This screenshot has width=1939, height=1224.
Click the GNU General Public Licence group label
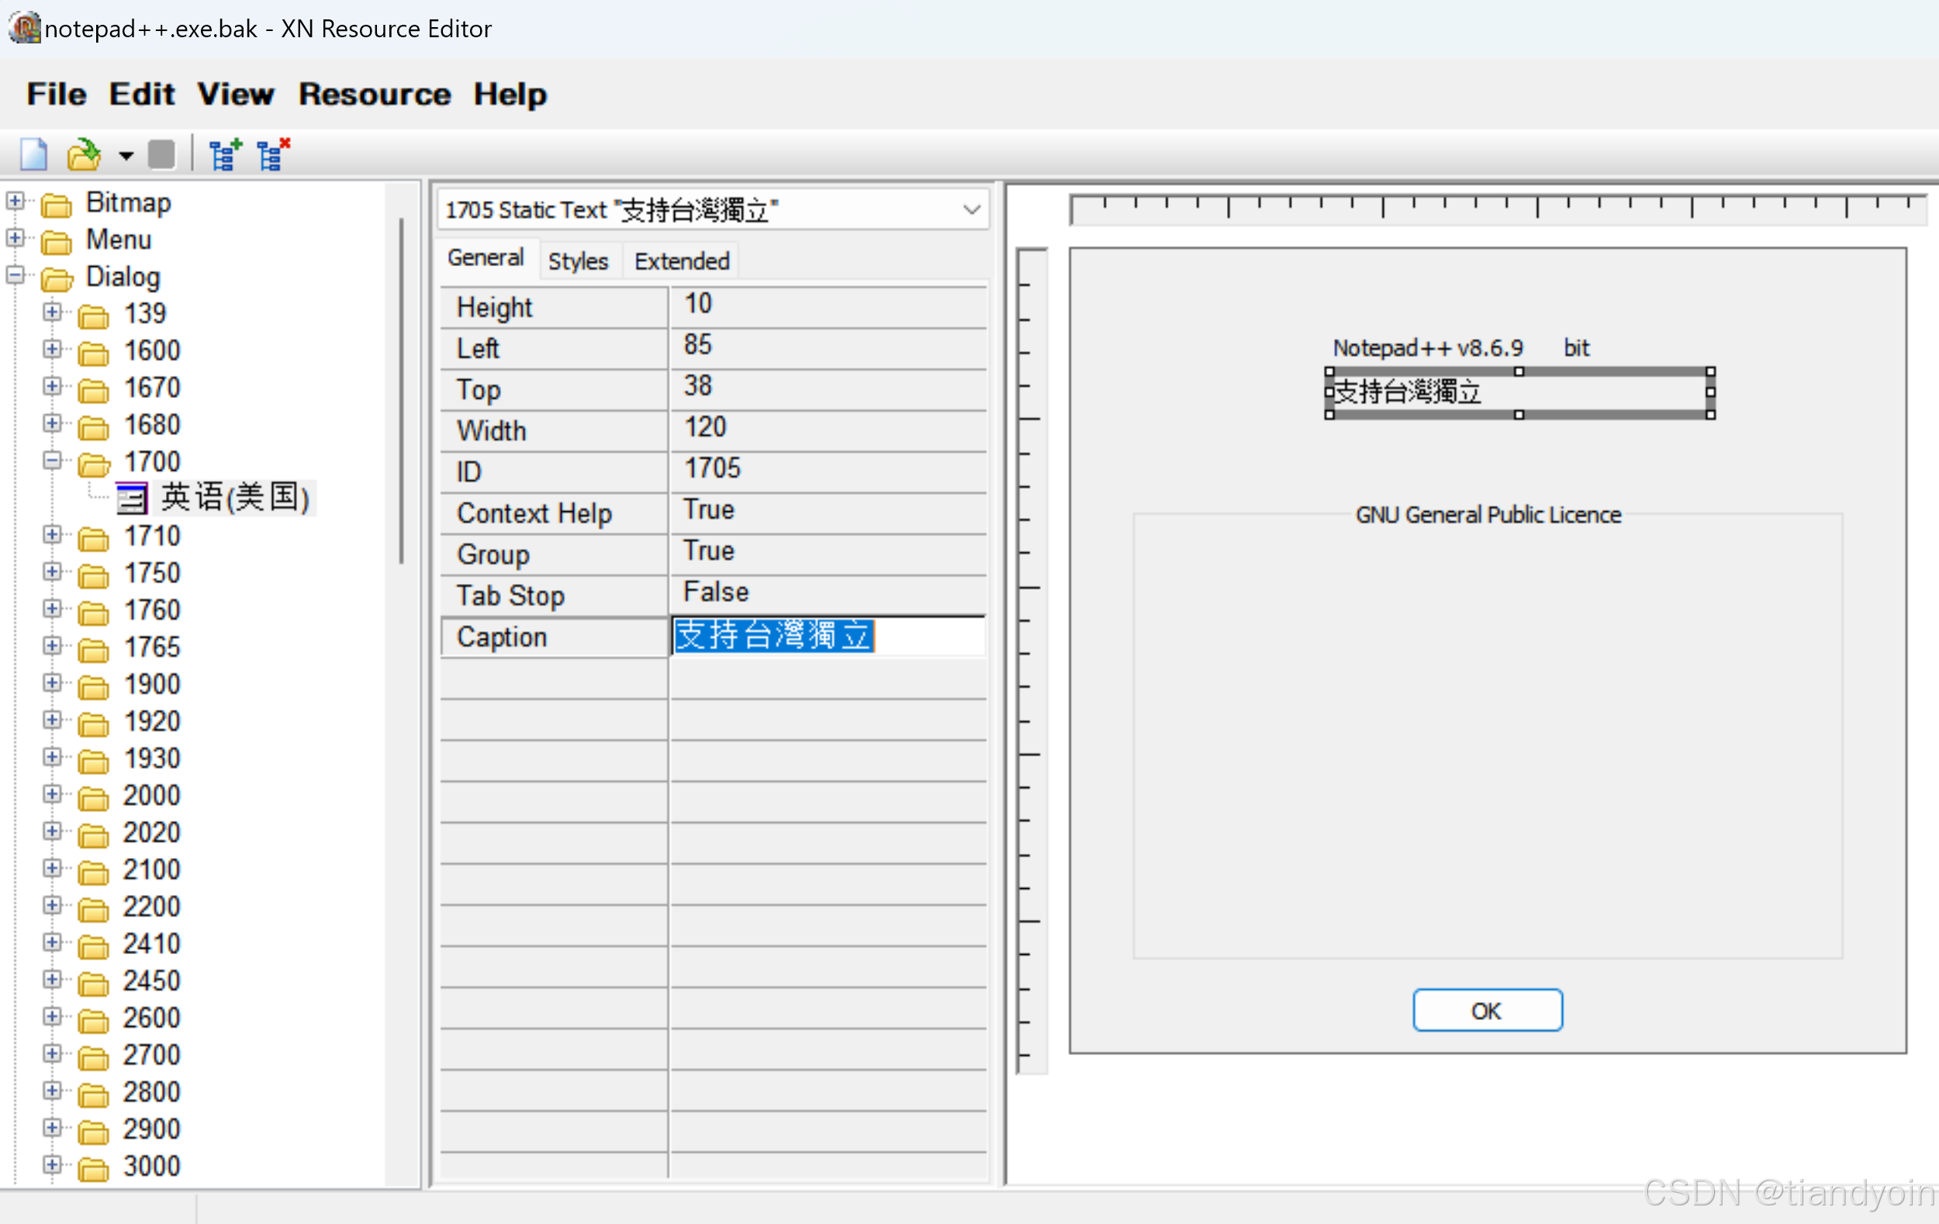point(1488,514)
